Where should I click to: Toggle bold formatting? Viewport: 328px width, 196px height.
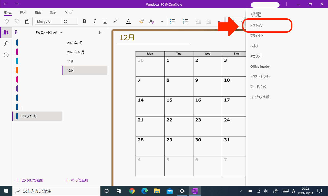[84, 21]
